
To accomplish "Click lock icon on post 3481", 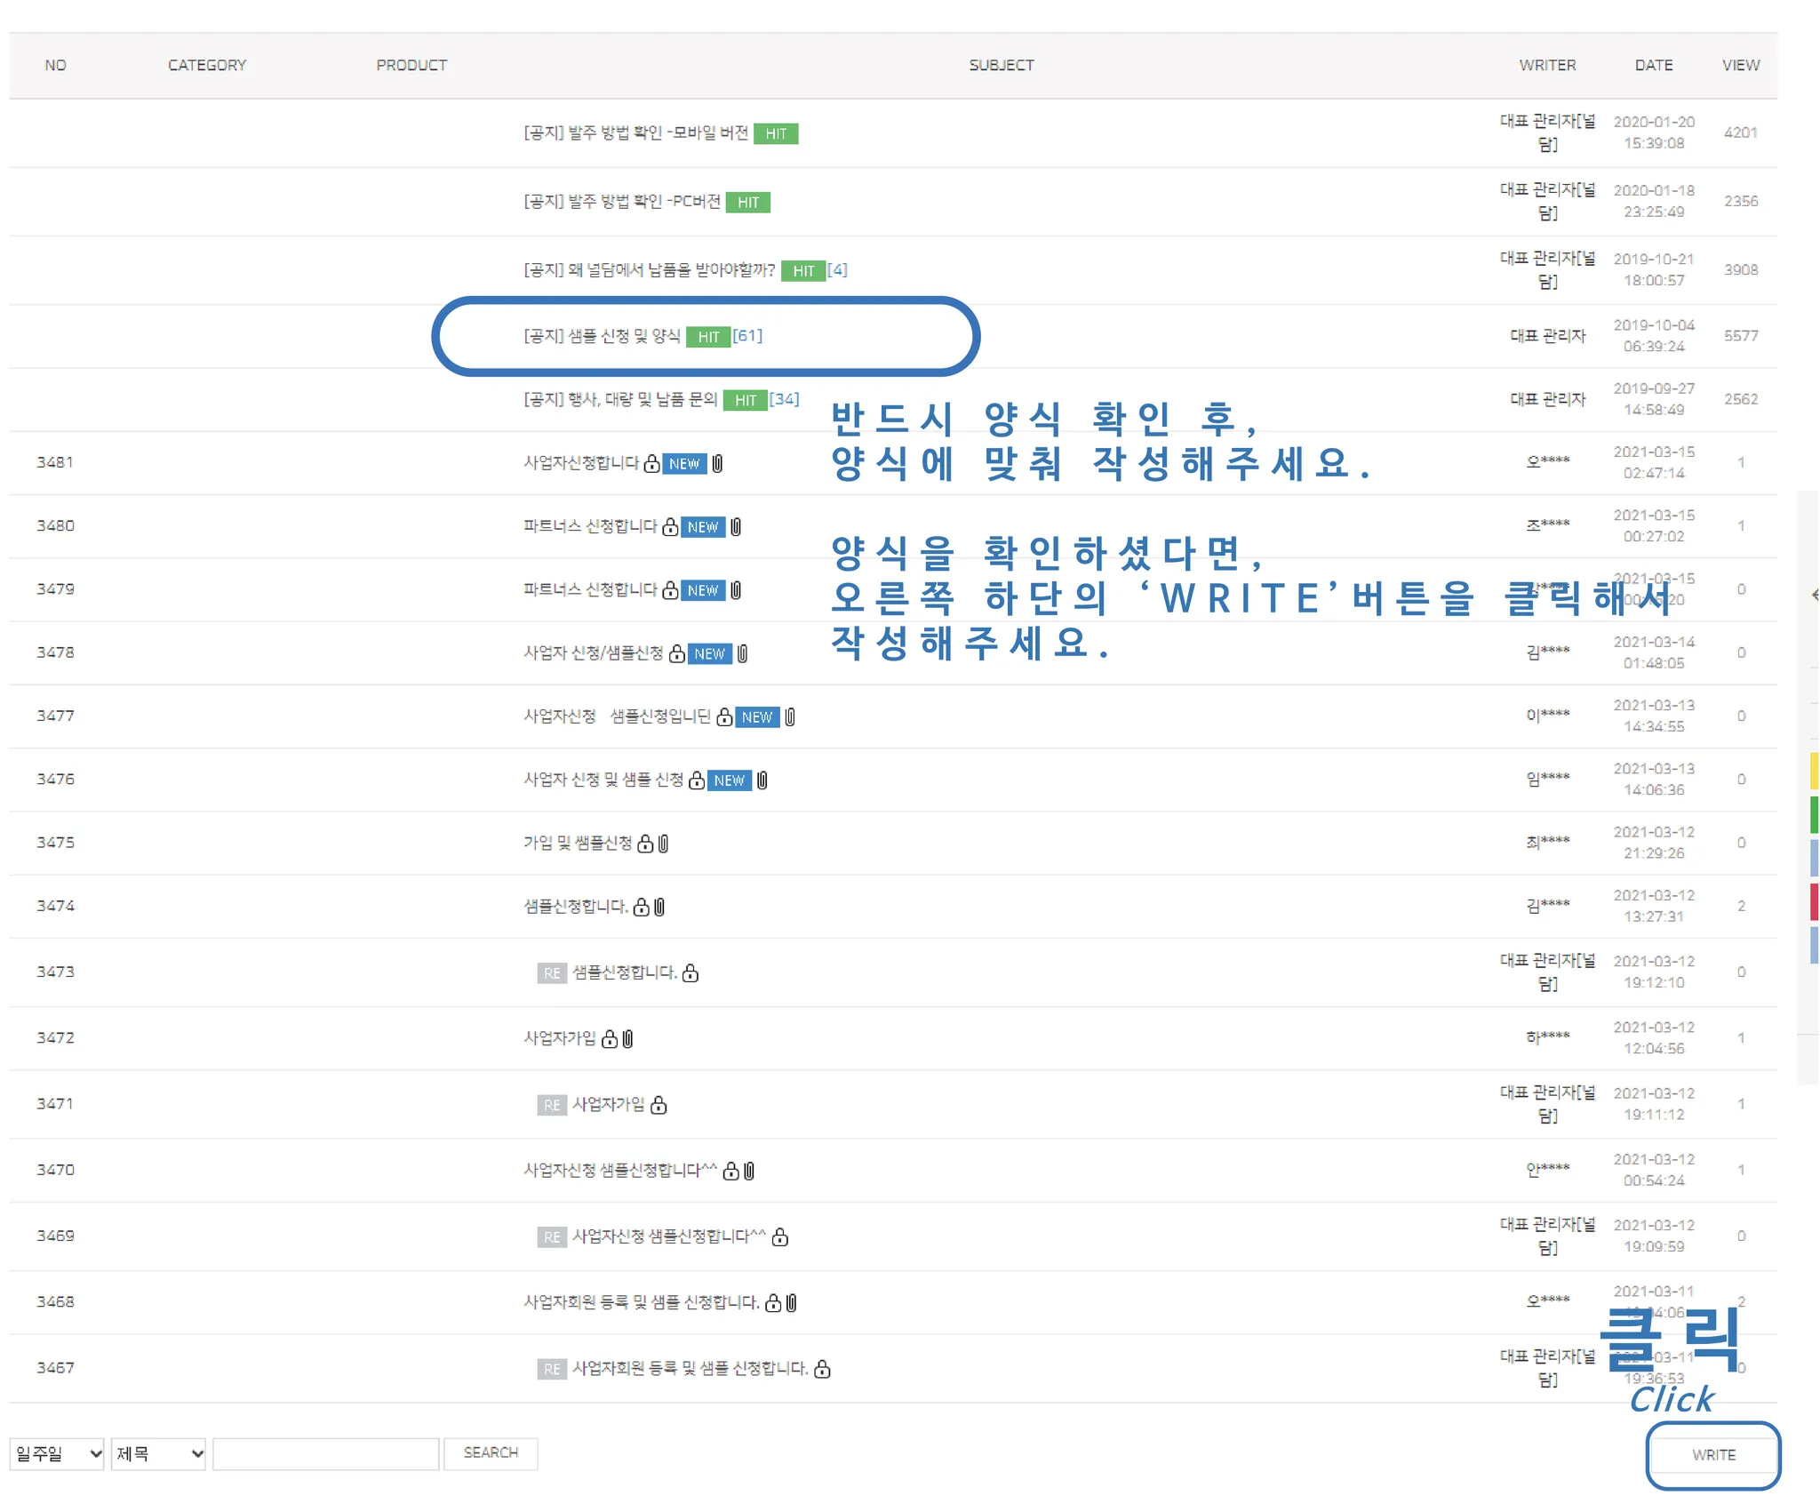I will (651, 464).
